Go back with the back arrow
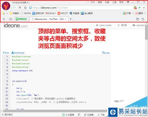The height and width of the screenshot is (117, 148). click(15, 8)
